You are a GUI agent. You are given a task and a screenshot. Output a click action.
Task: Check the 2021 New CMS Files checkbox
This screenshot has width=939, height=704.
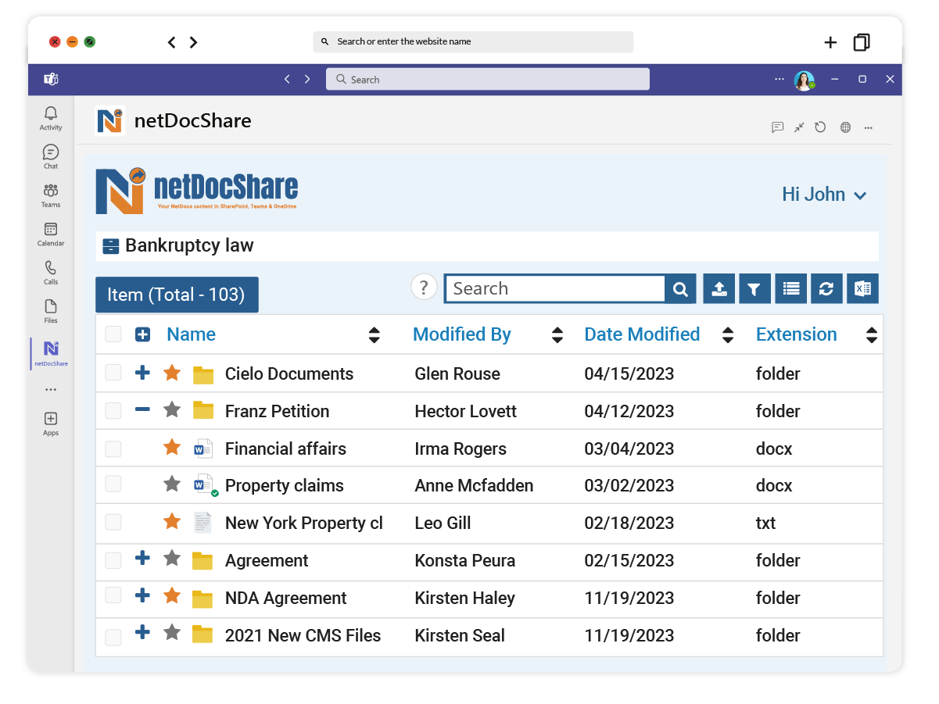click(113, 636)
